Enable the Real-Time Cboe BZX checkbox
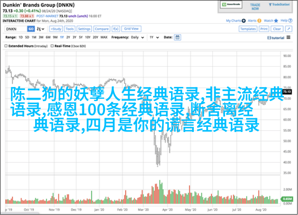Viewport: 298px width, 215px height. coord(52,46)
